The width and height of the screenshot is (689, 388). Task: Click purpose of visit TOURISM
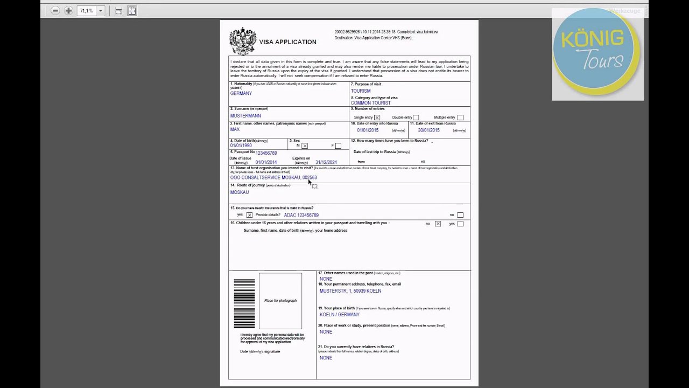[x=361, y=91]
